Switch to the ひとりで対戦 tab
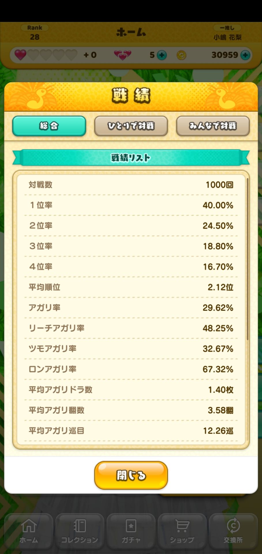 tap(131, 126)
